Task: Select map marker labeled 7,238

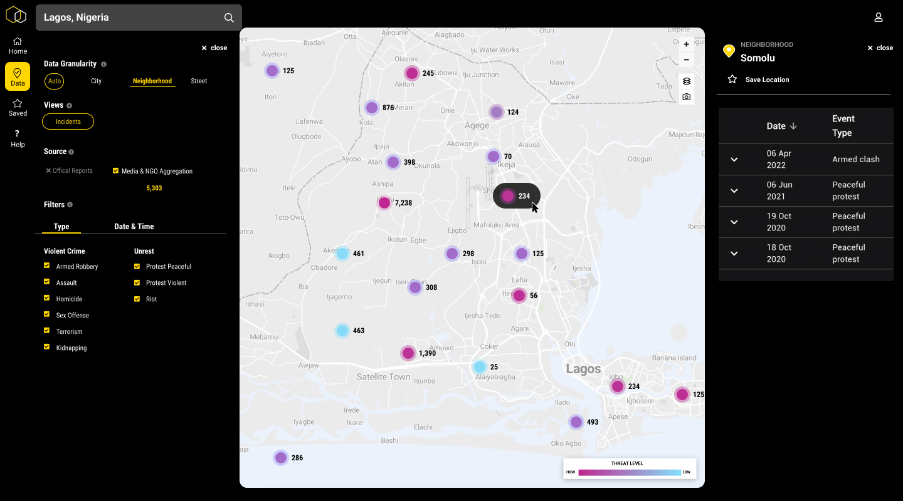Action: (x=384, y=203)
